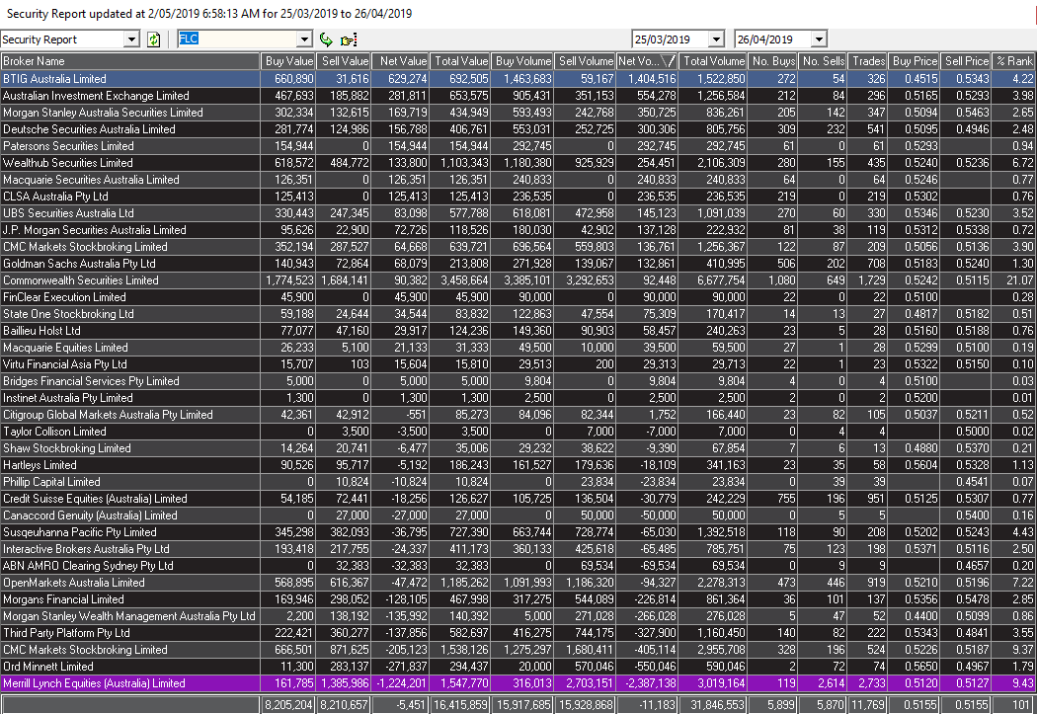Select Bridges Financial Services Pty Limited

click(518, 381)
